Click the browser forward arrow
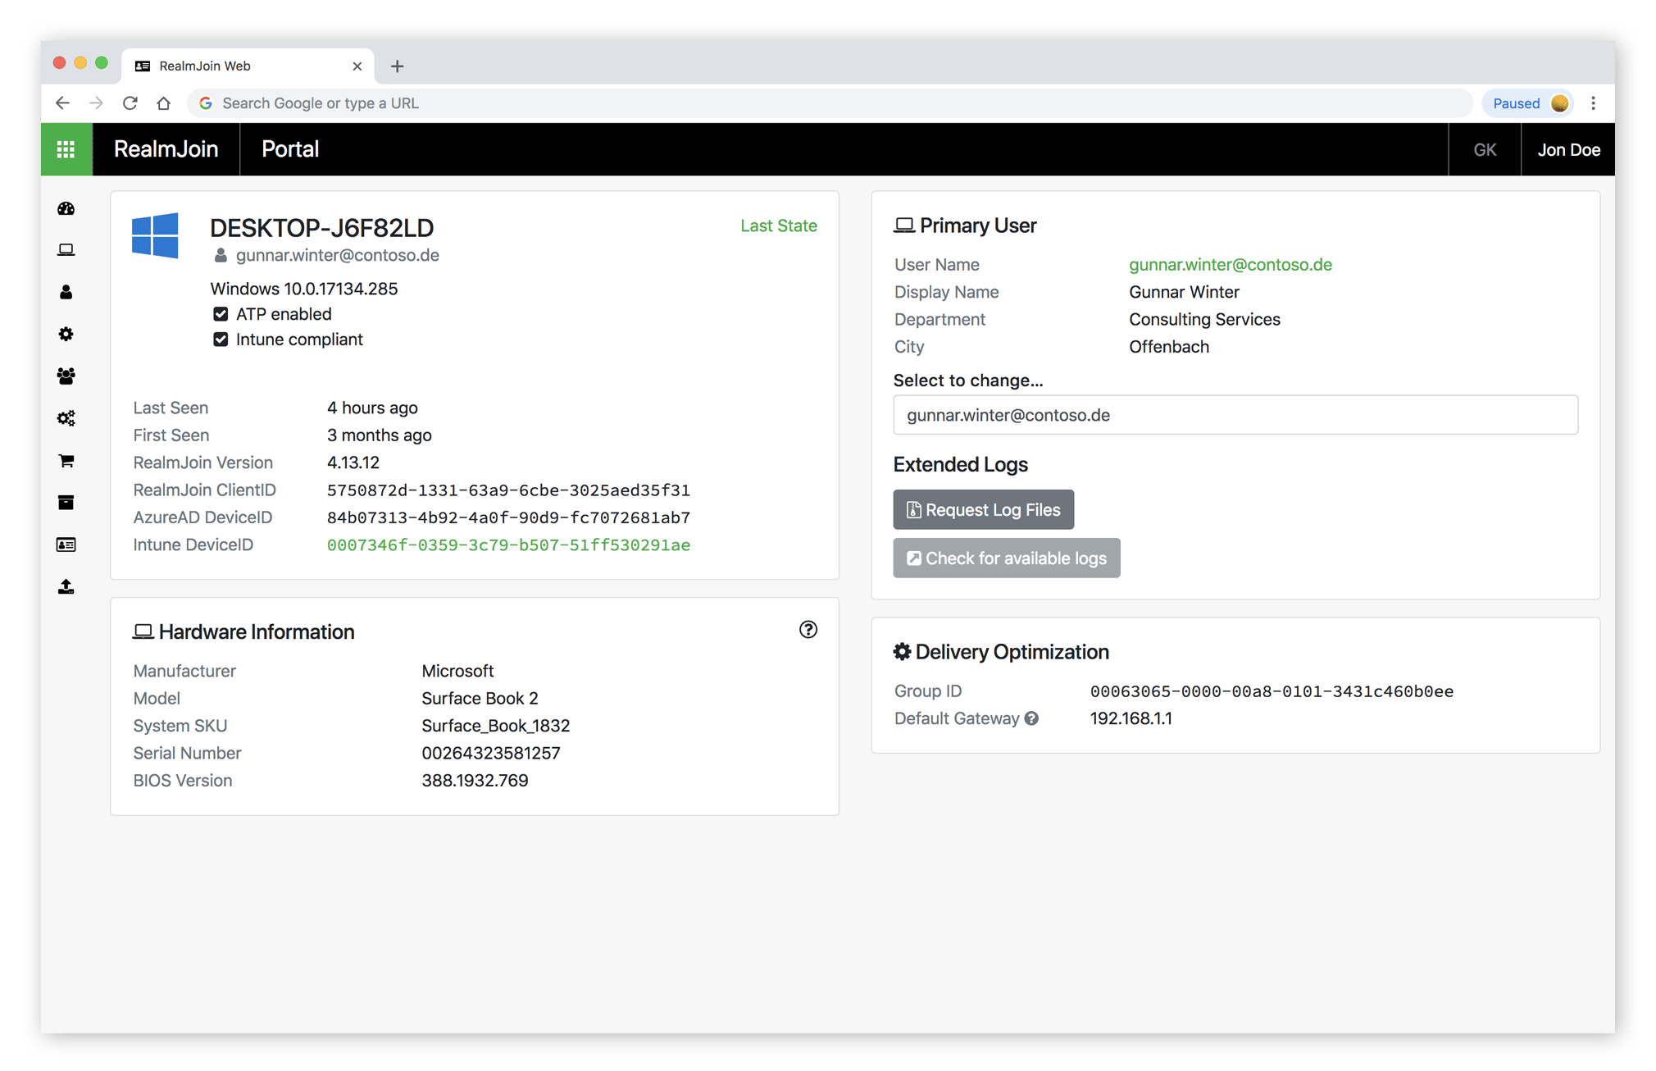The height and width of the screenshot is (1071, 1656). [x=97, y=103]
